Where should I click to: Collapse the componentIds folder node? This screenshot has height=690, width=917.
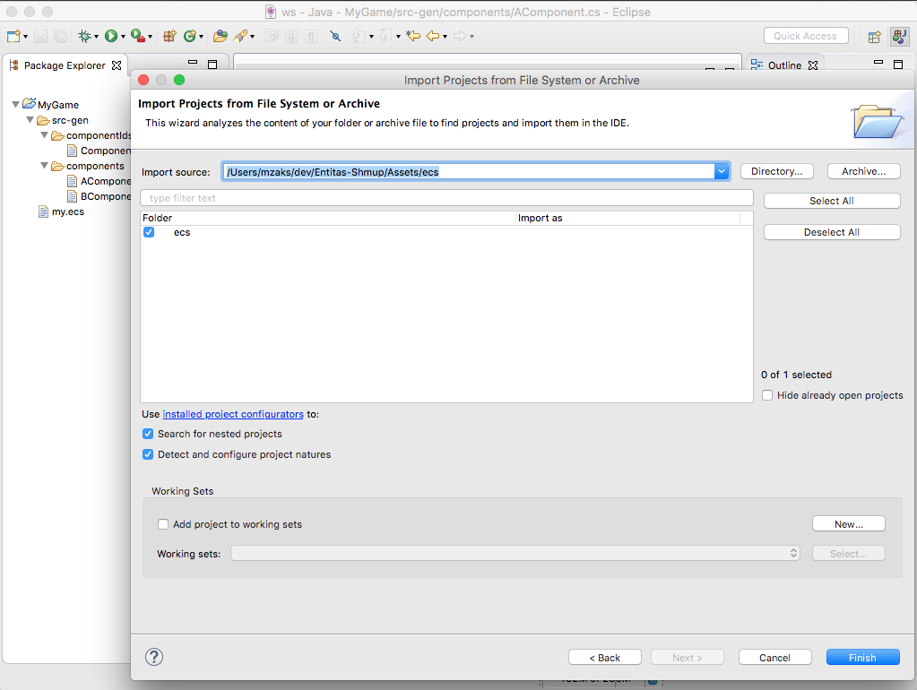click(x=44, y=135)
